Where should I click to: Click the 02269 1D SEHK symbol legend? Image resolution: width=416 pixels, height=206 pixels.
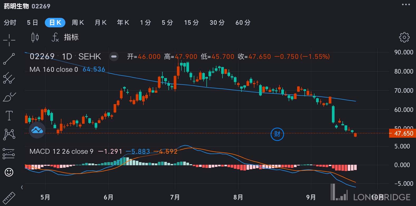point(65,56)
